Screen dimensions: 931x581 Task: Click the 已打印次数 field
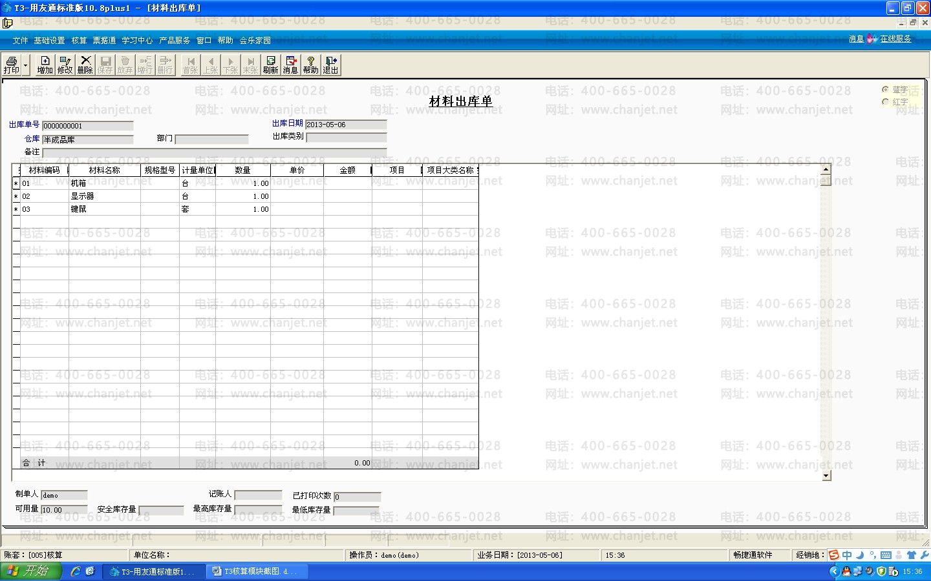coord(357,497)
